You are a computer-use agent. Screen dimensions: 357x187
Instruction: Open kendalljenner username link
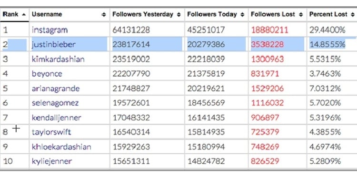click(57, 118)
